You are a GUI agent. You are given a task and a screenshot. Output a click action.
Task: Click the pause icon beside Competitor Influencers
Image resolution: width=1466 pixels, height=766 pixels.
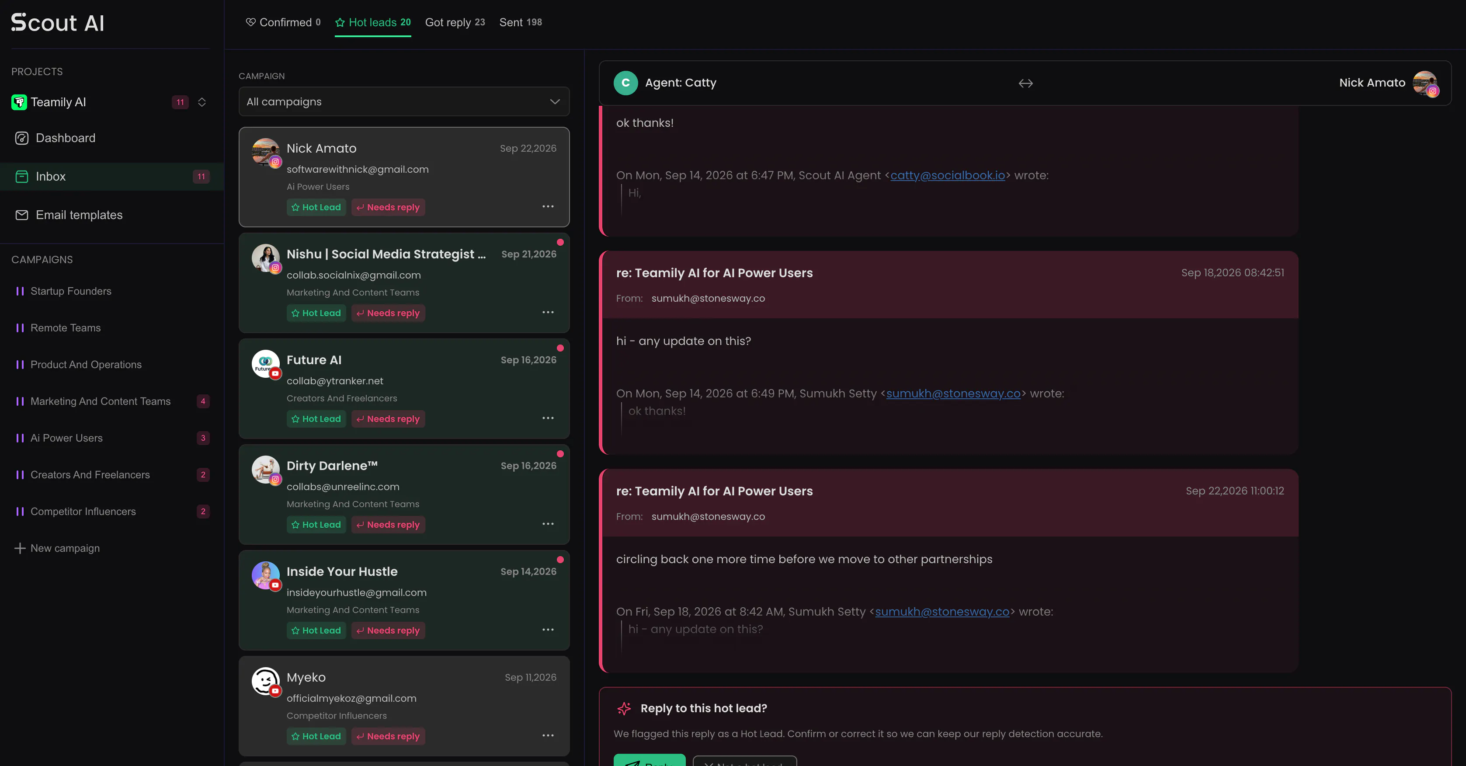click(x=20, y=512)
